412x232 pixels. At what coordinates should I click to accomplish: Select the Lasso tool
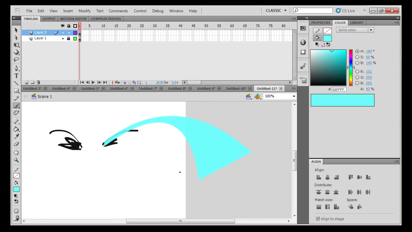coord(16,60)
